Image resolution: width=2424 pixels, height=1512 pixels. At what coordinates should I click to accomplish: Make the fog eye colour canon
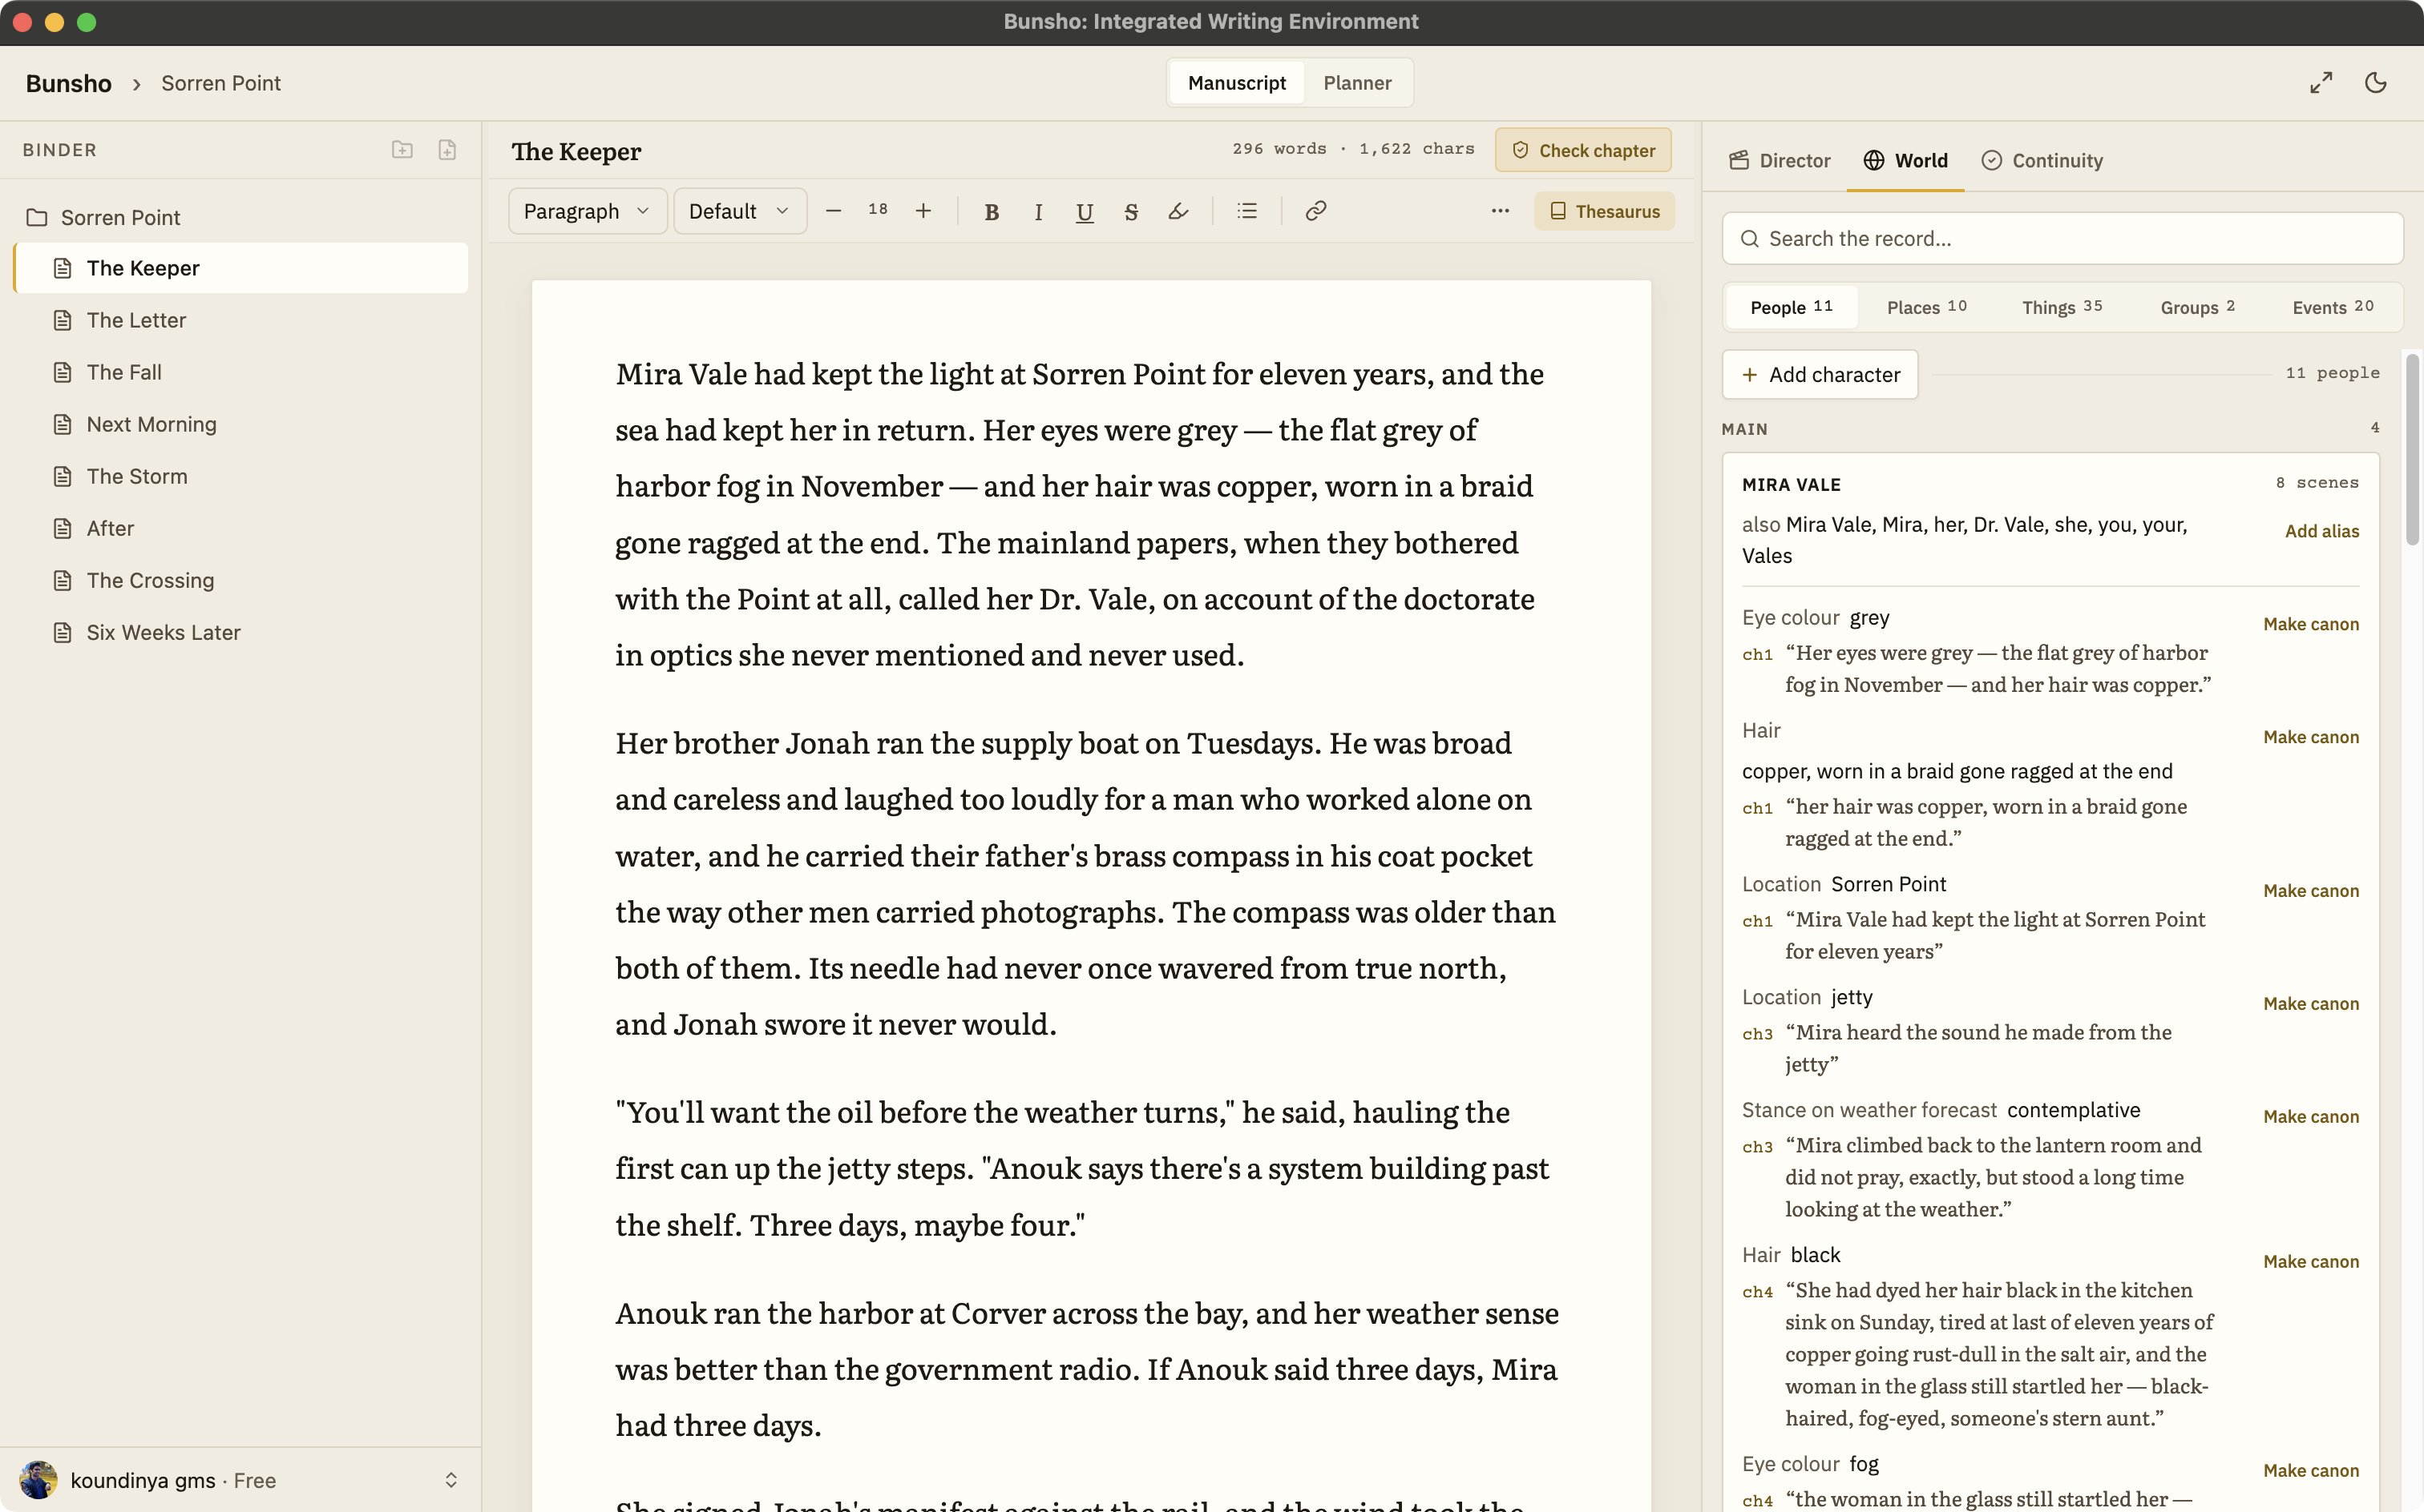(x=2311, y=1471)
